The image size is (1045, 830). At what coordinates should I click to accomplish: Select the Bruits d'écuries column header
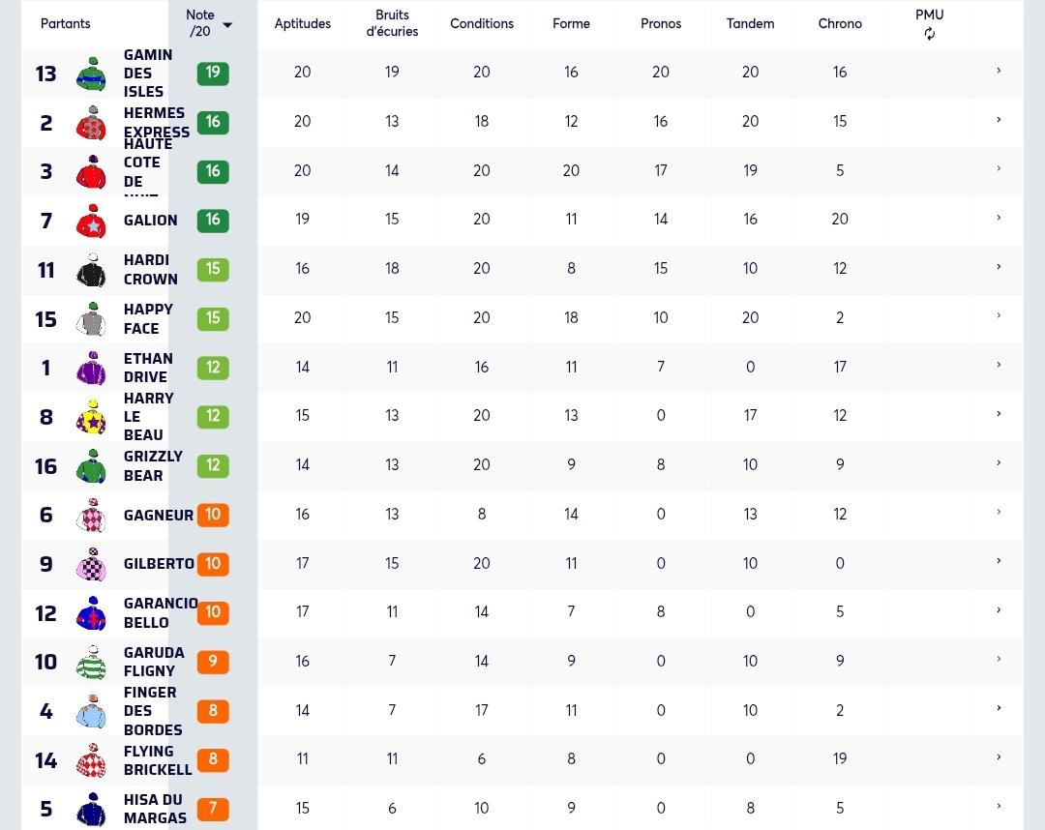coord(392,23)
